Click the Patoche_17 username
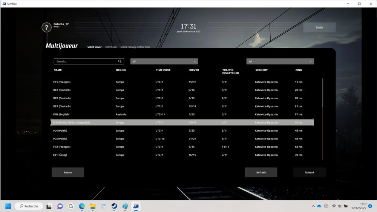This screenshot has height=212, width=377. coord(61,24)
